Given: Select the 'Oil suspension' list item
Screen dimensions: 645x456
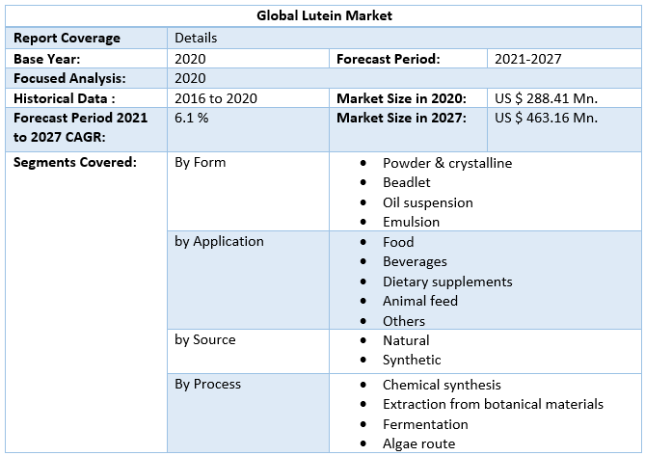Looking at the screenshot, I should pyautogui.click(x=427, y=202).
